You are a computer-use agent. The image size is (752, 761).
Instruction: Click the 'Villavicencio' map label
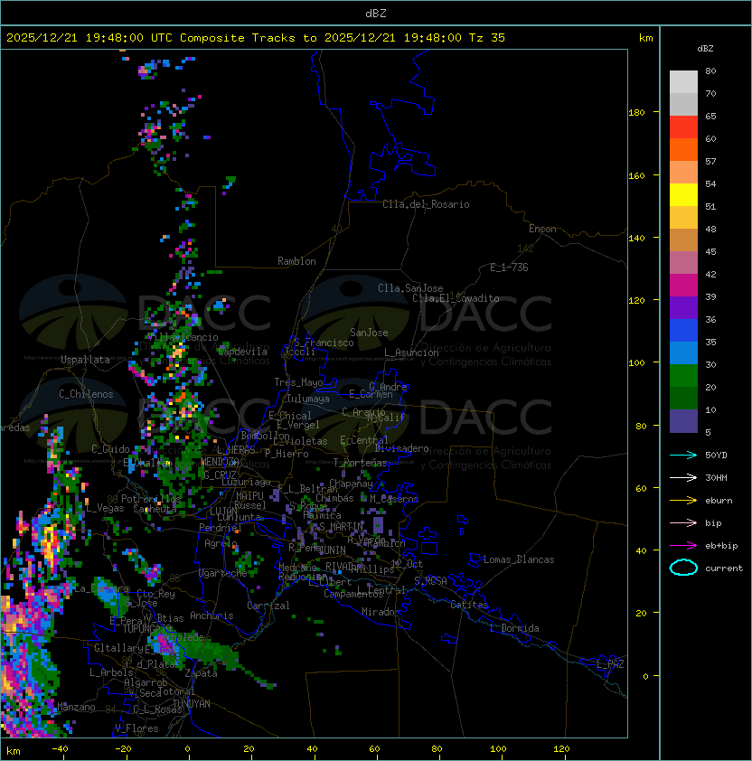[x=182, y=337]
